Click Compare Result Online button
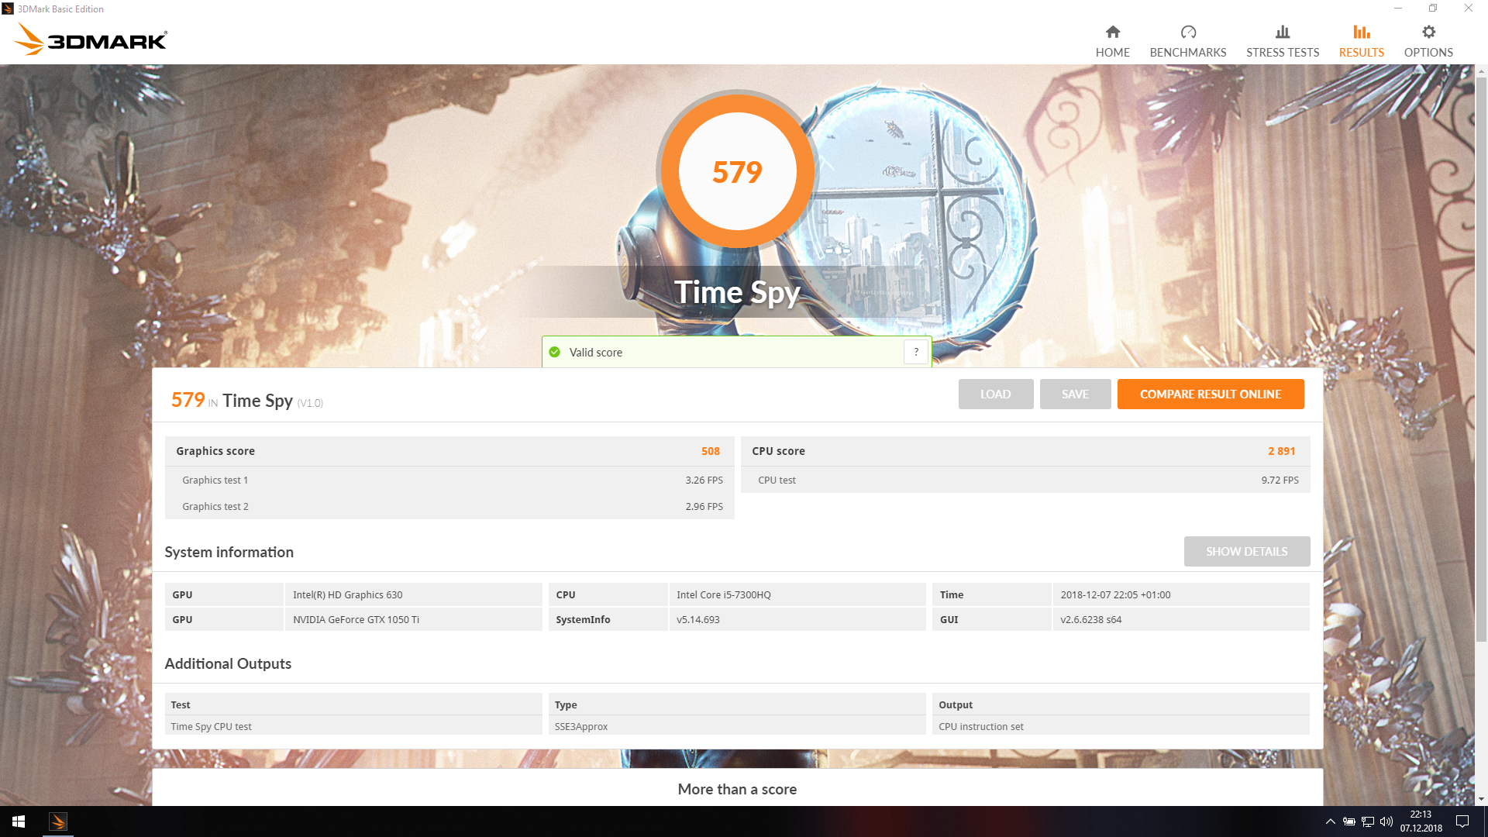1488x837 pixels. click(x=1210, y=394)
